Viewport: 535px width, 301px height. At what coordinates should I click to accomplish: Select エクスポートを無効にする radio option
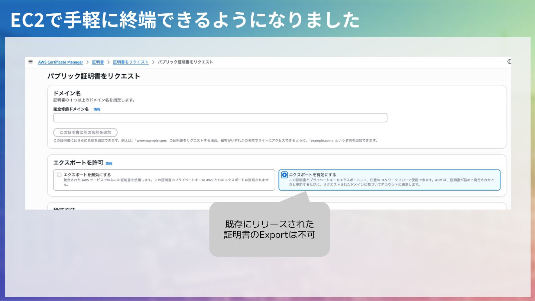[x=59, y=175]
